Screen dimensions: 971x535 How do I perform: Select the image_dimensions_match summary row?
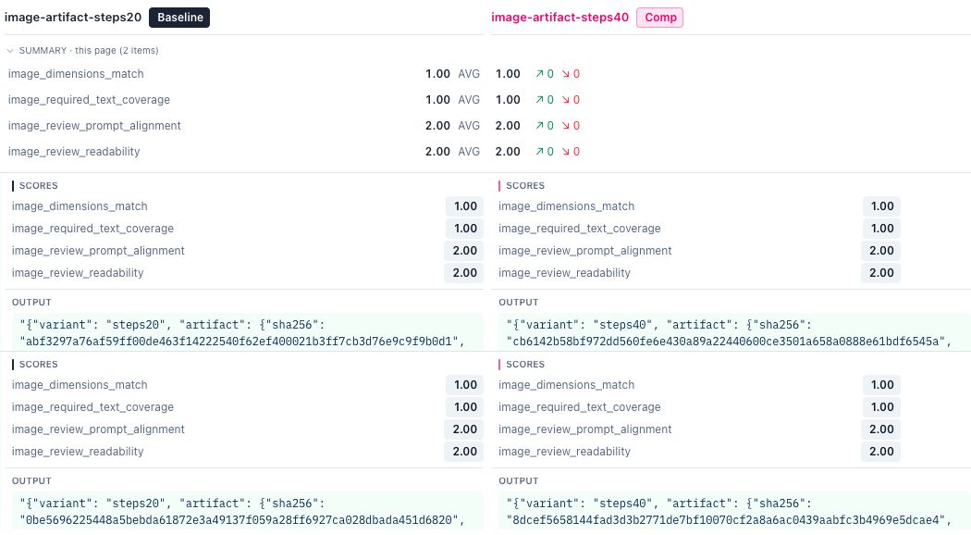click(x=244, y=74)
